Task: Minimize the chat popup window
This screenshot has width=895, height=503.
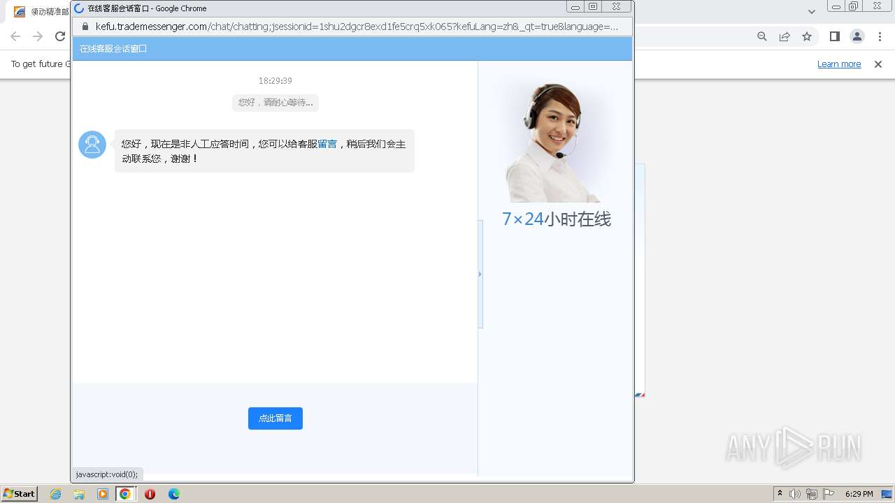Action: pos(575,7)
